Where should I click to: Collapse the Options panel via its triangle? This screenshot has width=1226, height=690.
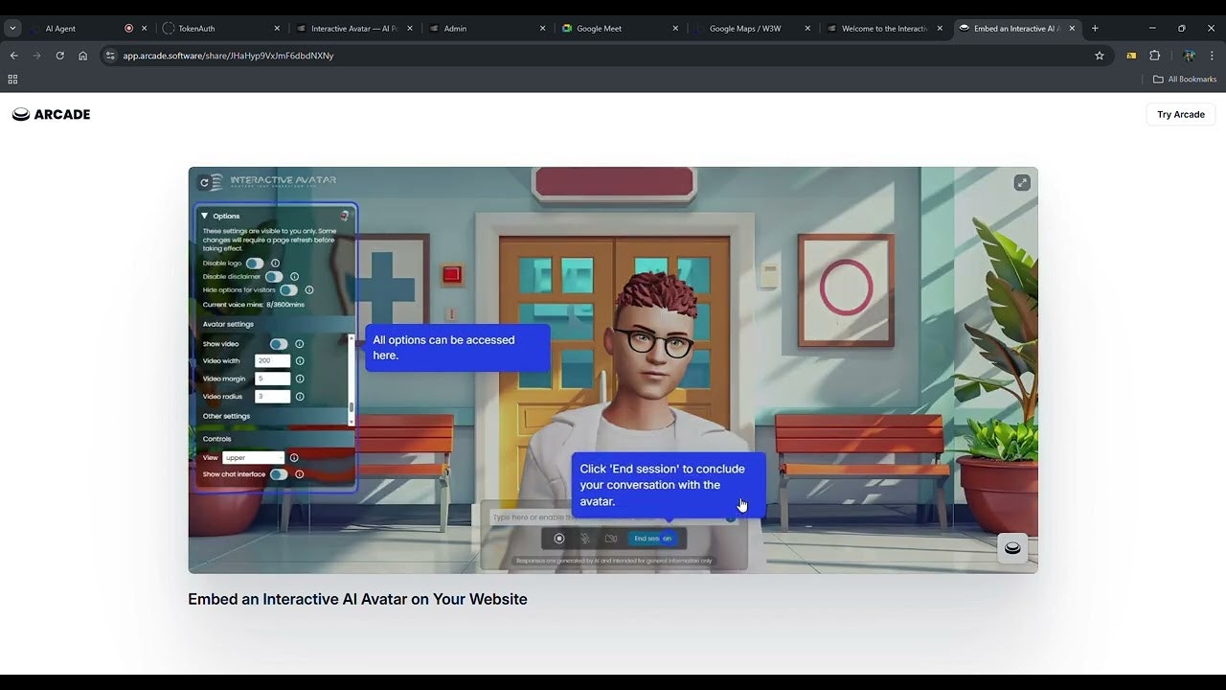pyautogui.click(x=206, y=216)
